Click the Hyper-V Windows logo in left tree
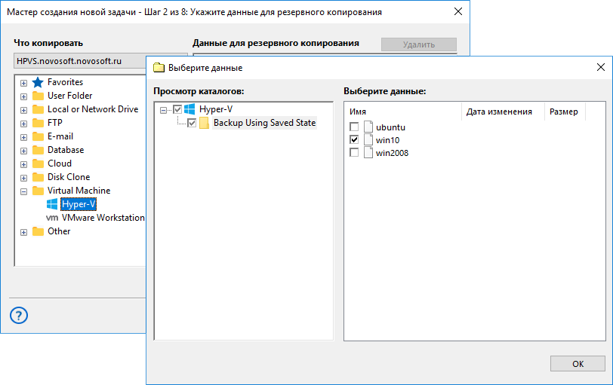The image size is (613, 385). 52,204
